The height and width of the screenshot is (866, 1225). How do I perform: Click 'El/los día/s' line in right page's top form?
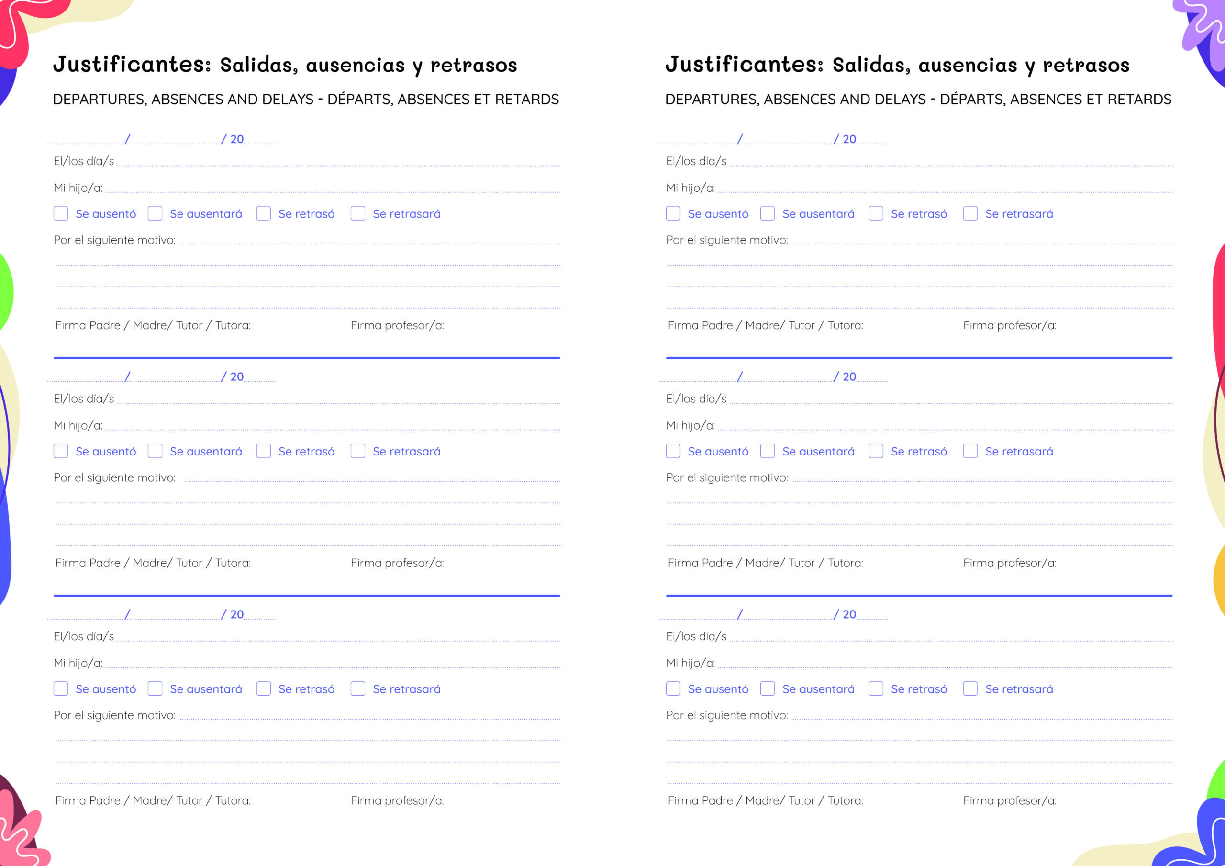pyautogui.click(x=950, y=163)
